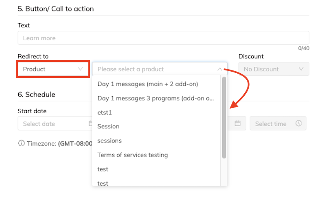Select the capitalized 'Session' option

[x=108, y=126]
